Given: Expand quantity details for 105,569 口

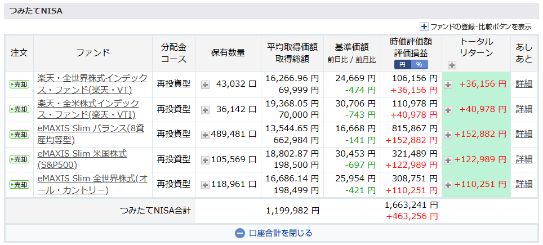Looking at the screenshot, I should coord(206,160).
